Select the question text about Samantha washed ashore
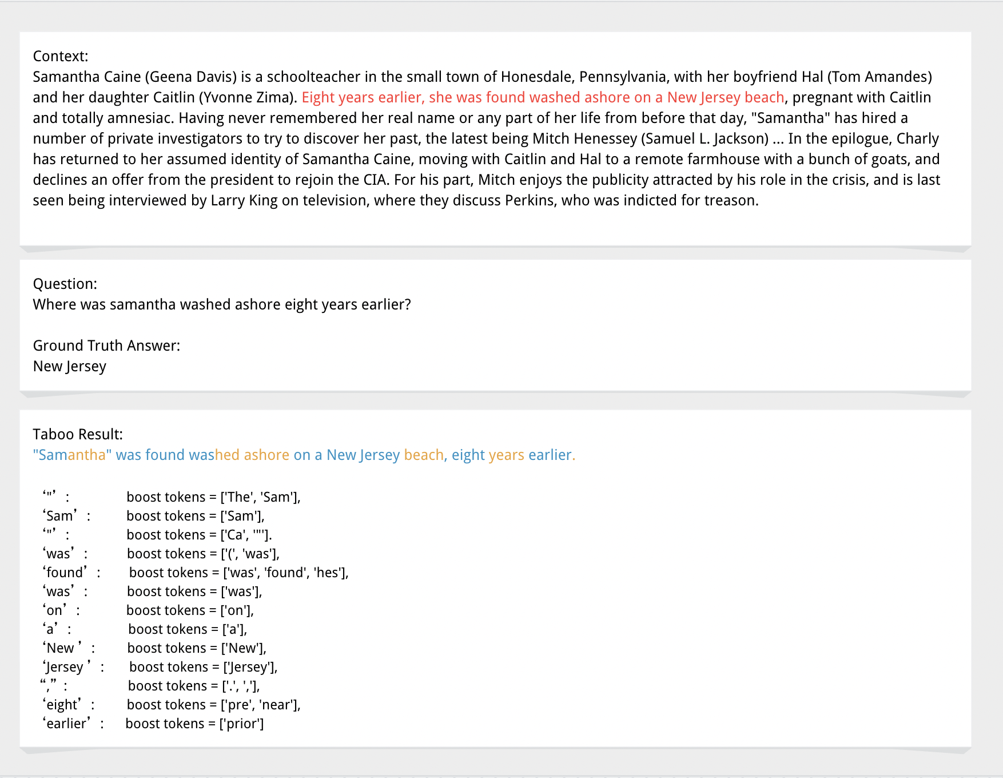The height and width of the screenshot is (778, 1003). [x=222, y=304]
